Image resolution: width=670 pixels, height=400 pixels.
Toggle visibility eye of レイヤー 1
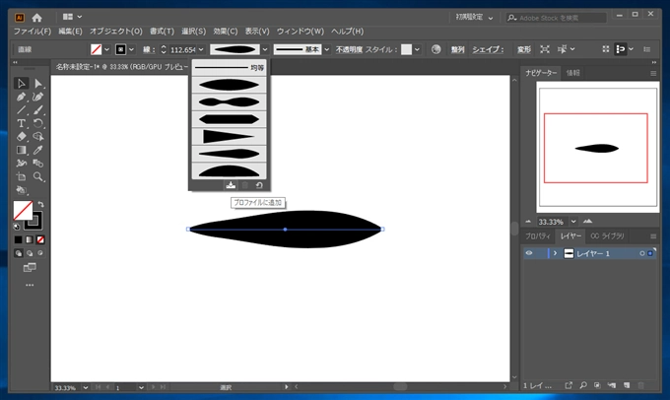(x=529, y=253)
